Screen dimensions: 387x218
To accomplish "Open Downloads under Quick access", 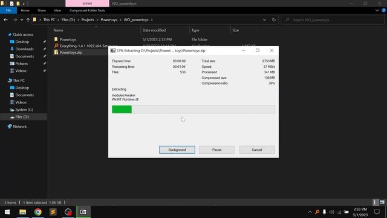I will (24, 49).
